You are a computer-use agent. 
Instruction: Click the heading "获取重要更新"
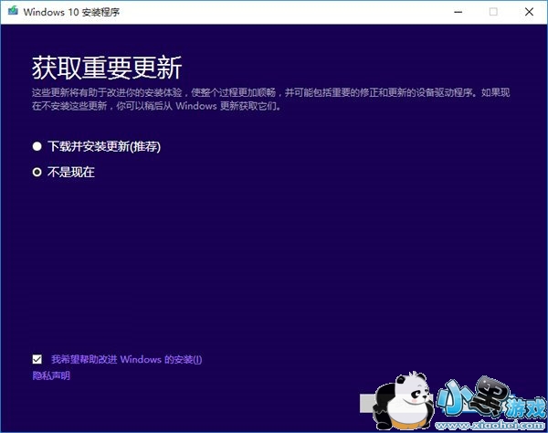[x=107, y=68]
